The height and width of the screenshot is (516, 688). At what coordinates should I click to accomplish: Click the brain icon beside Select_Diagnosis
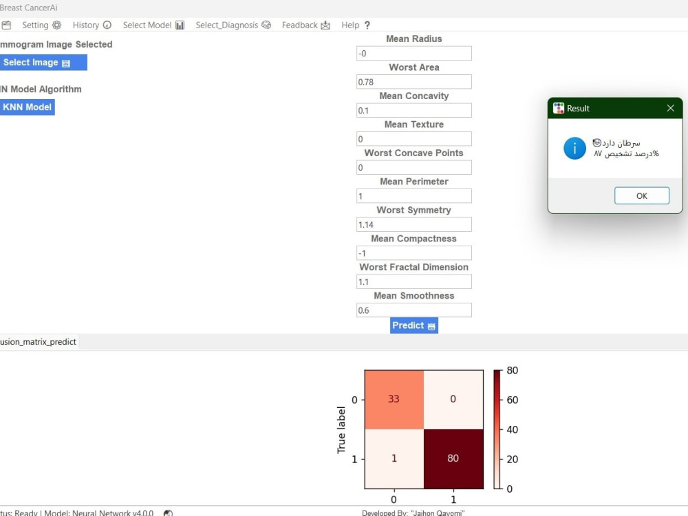(266, 25)
